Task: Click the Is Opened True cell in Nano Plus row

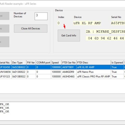Action: tap(117, 72)
